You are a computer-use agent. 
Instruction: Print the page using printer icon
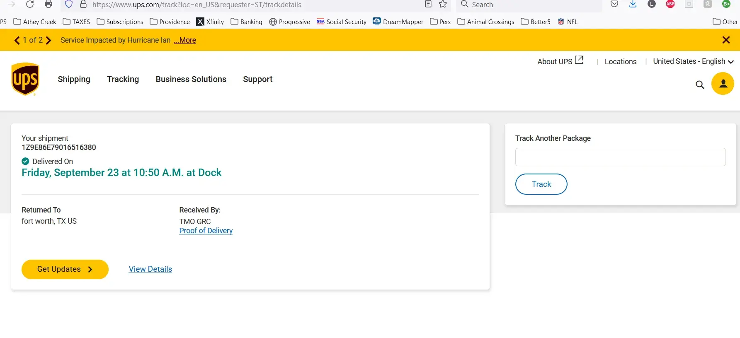coord(49,5)
